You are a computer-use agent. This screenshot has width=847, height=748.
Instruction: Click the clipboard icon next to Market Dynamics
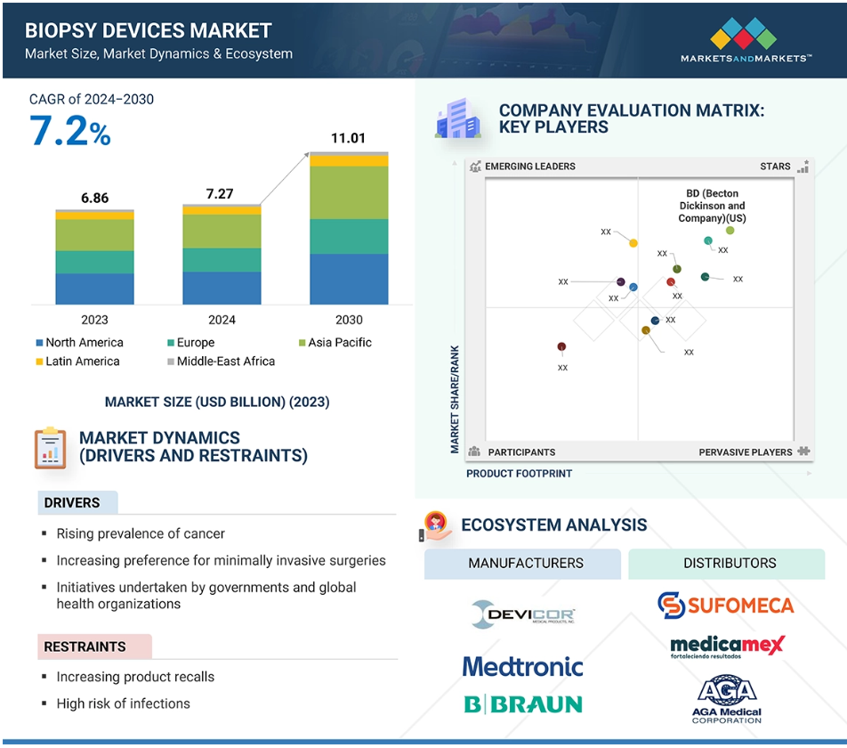coord(50,448)
